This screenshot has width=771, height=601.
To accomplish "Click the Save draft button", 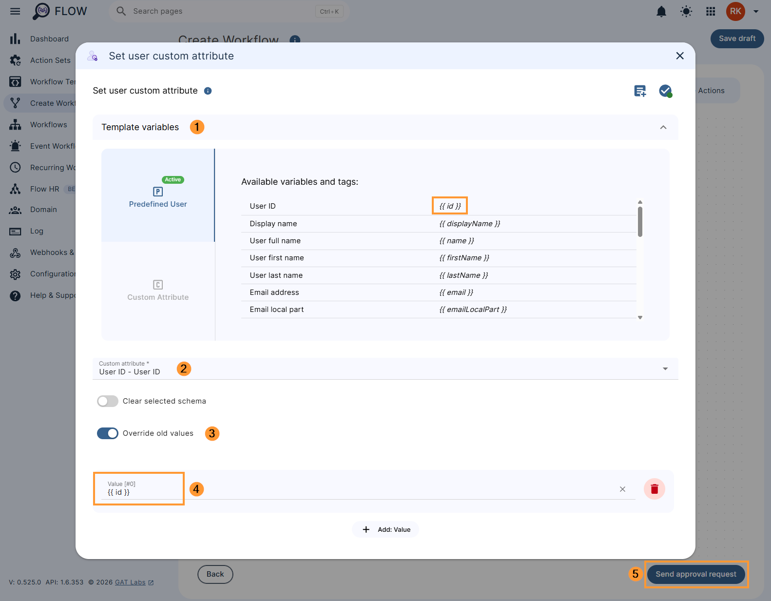I will coord(737,39).
